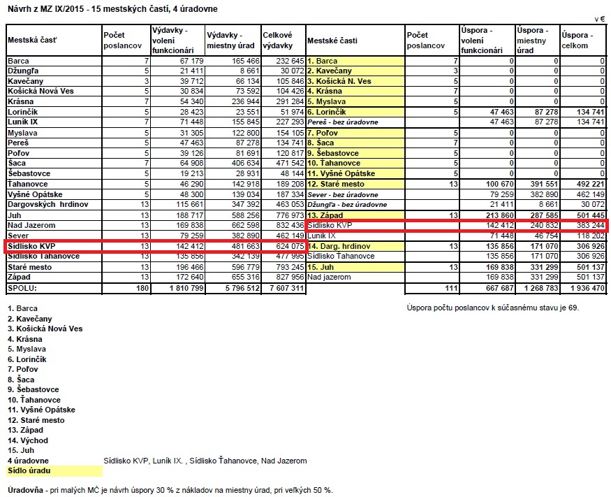The image size is (611, 497).
Task: Select the Staré mesto saving 492 221
Action: tap(591, 184)
